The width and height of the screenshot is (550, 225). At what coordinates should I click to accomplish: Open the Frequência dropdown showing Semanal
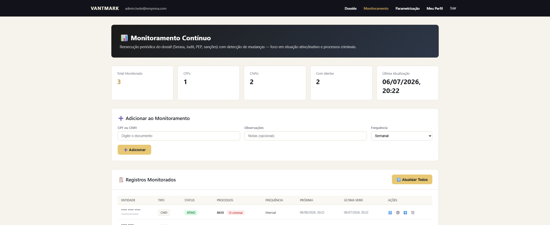pyautogui.click(x=401, y=136)
